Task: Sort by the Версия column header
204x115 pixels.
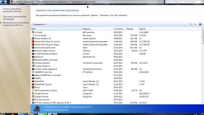Action: (x=149, y=29)
